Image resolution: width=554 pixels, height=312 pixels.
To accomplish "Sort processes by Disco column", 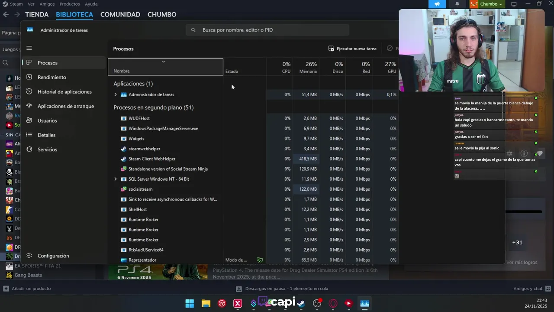I will pos(332,67).
